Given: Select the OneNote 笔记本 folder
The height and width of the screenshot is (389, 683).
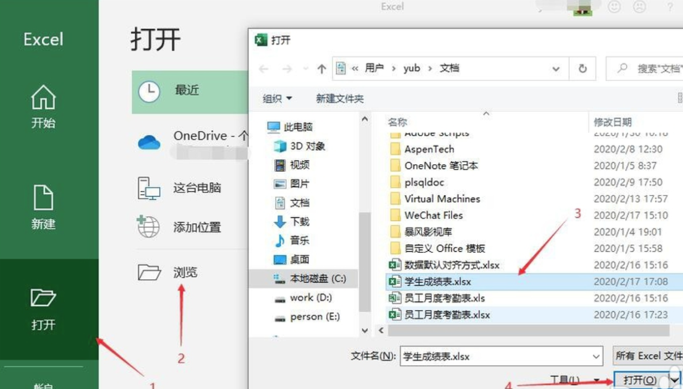Looking at the screenshot, I should click(433, 166).
